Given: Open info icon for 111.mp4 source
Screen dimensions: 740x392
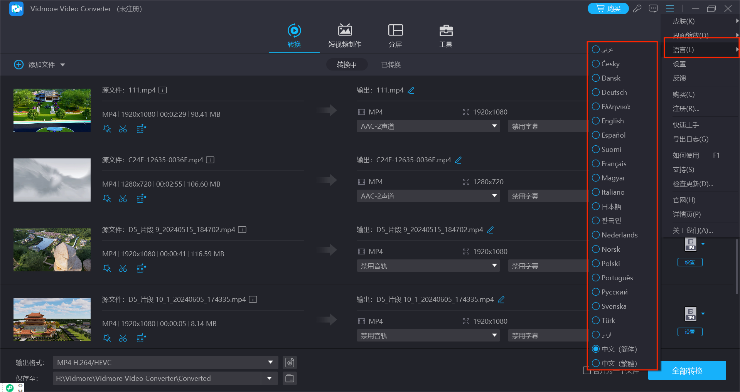Looking at the screenshot, I should (x=163, y=90).
